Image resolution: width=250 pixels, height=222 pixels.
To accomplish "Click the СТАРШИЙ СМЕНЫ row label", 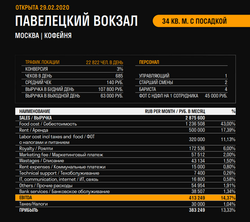I will coord(156,82).
